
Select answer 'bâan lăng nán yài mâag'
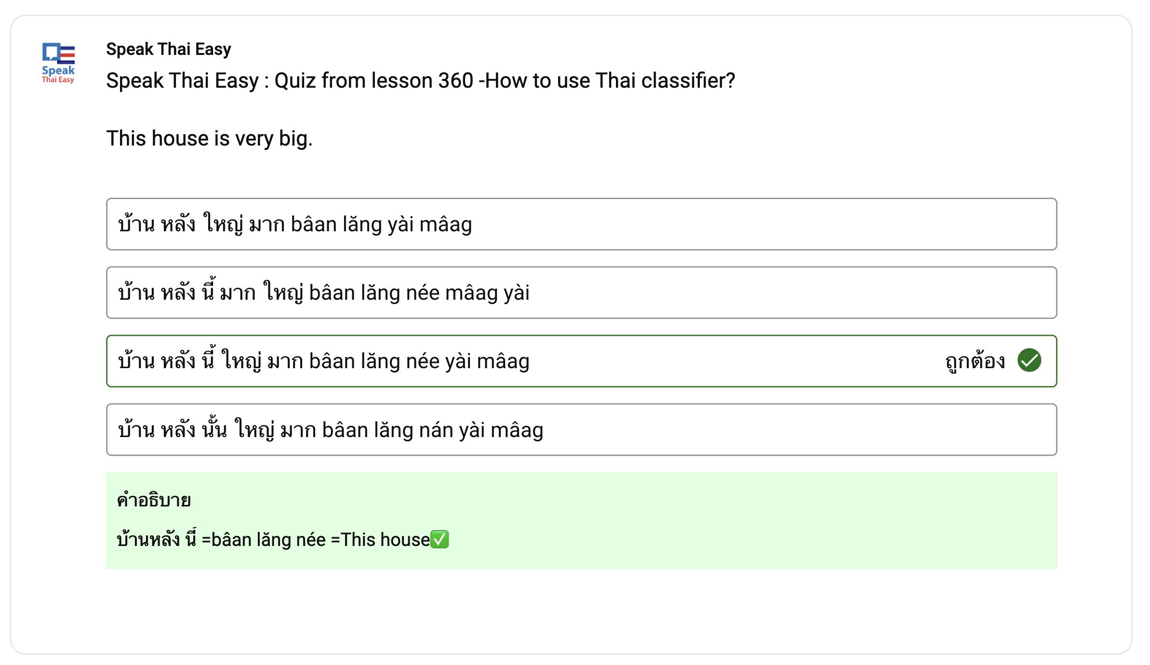click(x=581, y=429)
